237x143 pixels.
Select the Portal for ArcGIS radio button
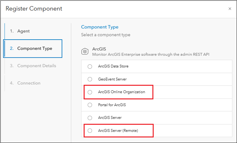coord(90,105)
